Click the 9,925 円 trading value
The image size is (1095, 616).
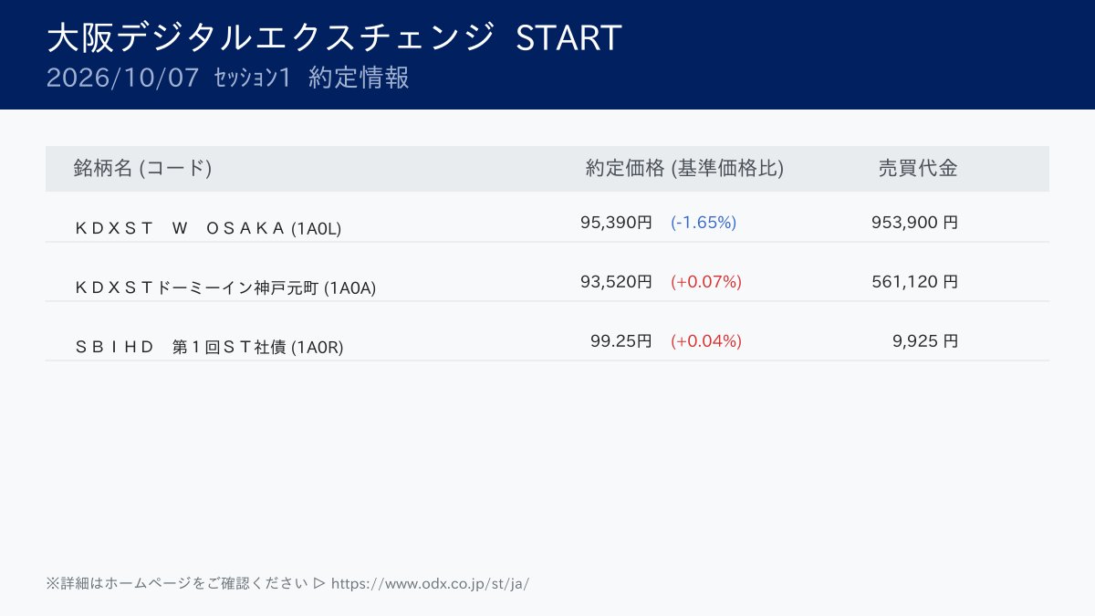[x=925, y=340]
